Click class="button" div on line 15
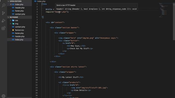 pos(69,41)
